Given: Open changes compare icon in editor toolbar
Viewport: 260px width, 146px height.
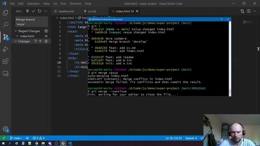Looking at the screenshot, I should (x=243, y=11).
